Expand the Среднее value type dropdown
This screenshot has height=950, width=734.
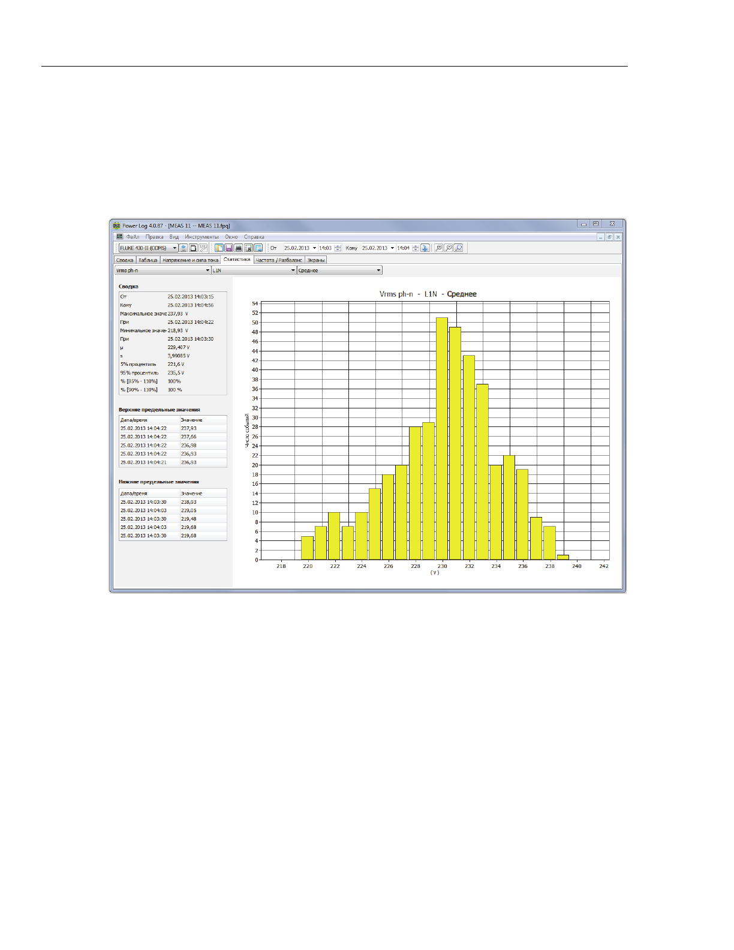tap(378, 270)
